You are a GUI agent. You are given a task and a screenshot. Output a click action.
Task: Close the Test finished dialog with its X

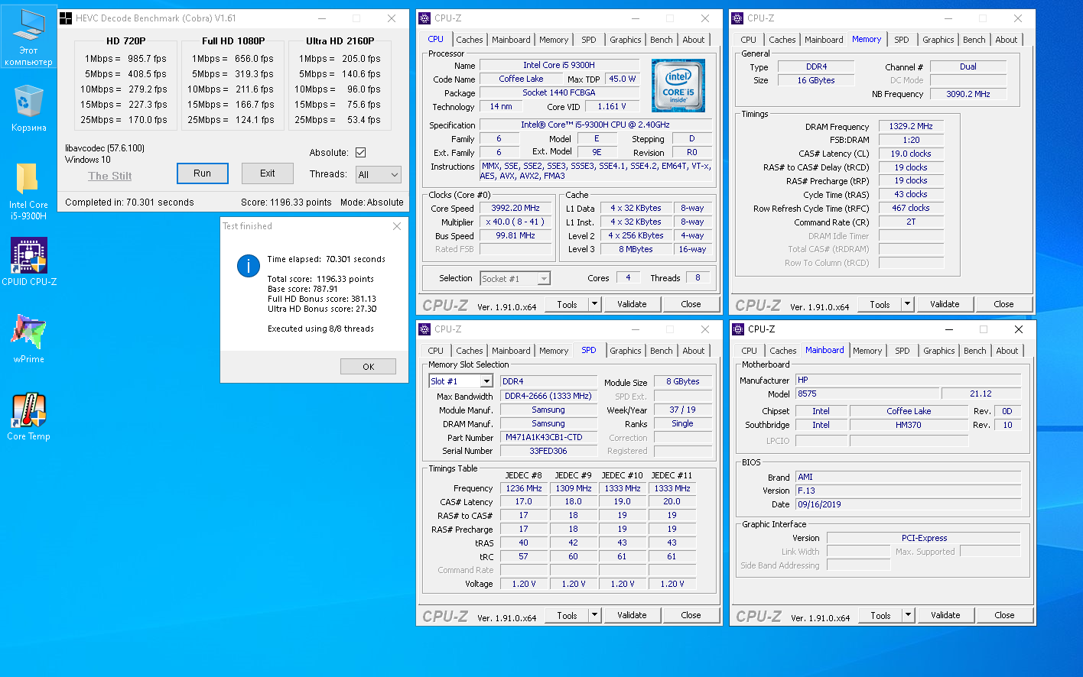pyautogui.click(x=397, y=226)
